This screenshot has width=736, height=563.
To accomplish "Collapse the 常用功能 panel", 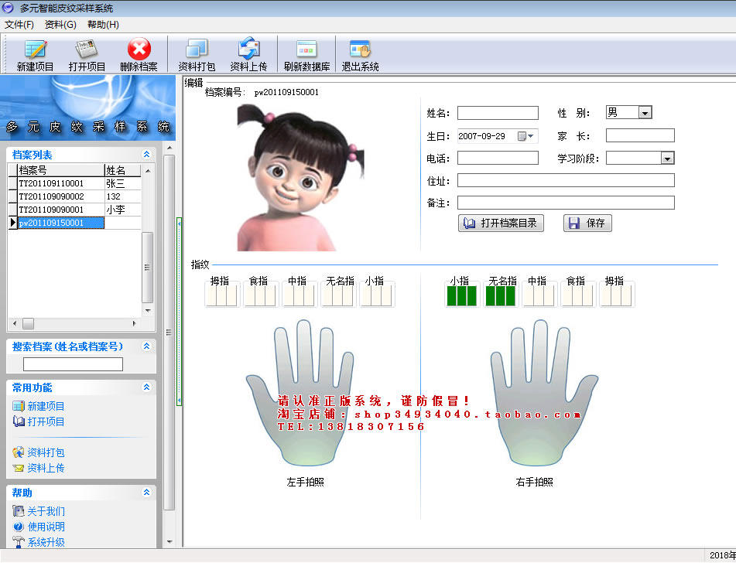I will pyautogui.click(x=146, y=387).
